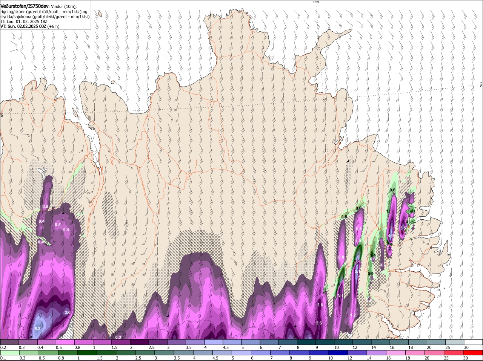The image size is (483, 361).
Task: Pick the pale grey 25 swatch, upper legend row
Action: coord(455,342)
